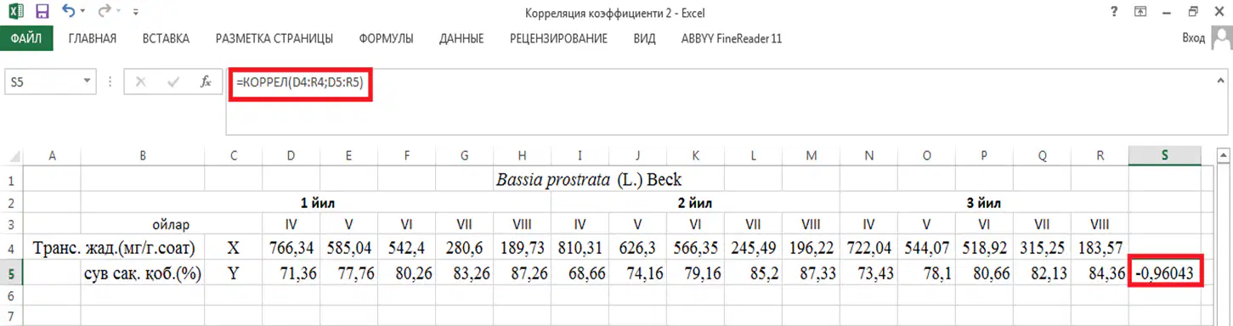Switch to the ФОРМУЛЫ ribbon tab
Screen dimensions: 1233x326
tap(386, 39)
